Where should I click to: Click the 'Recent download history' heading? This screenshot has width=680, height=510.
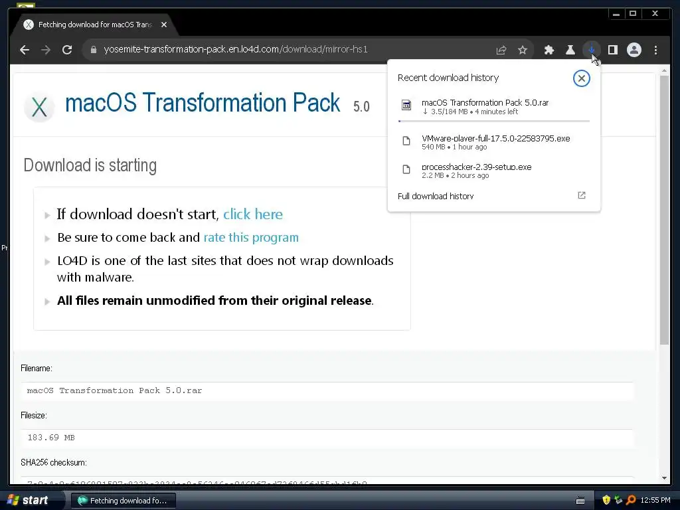[448, 78]
